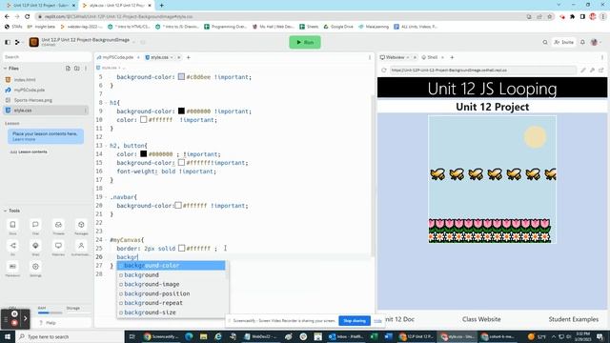Click the new folder icon in Files
Screen dimensions: 610x343
click(x=76, y=68)
